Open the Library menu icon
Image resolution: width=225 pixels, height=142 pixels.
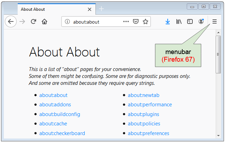click(x=179, y=21)
